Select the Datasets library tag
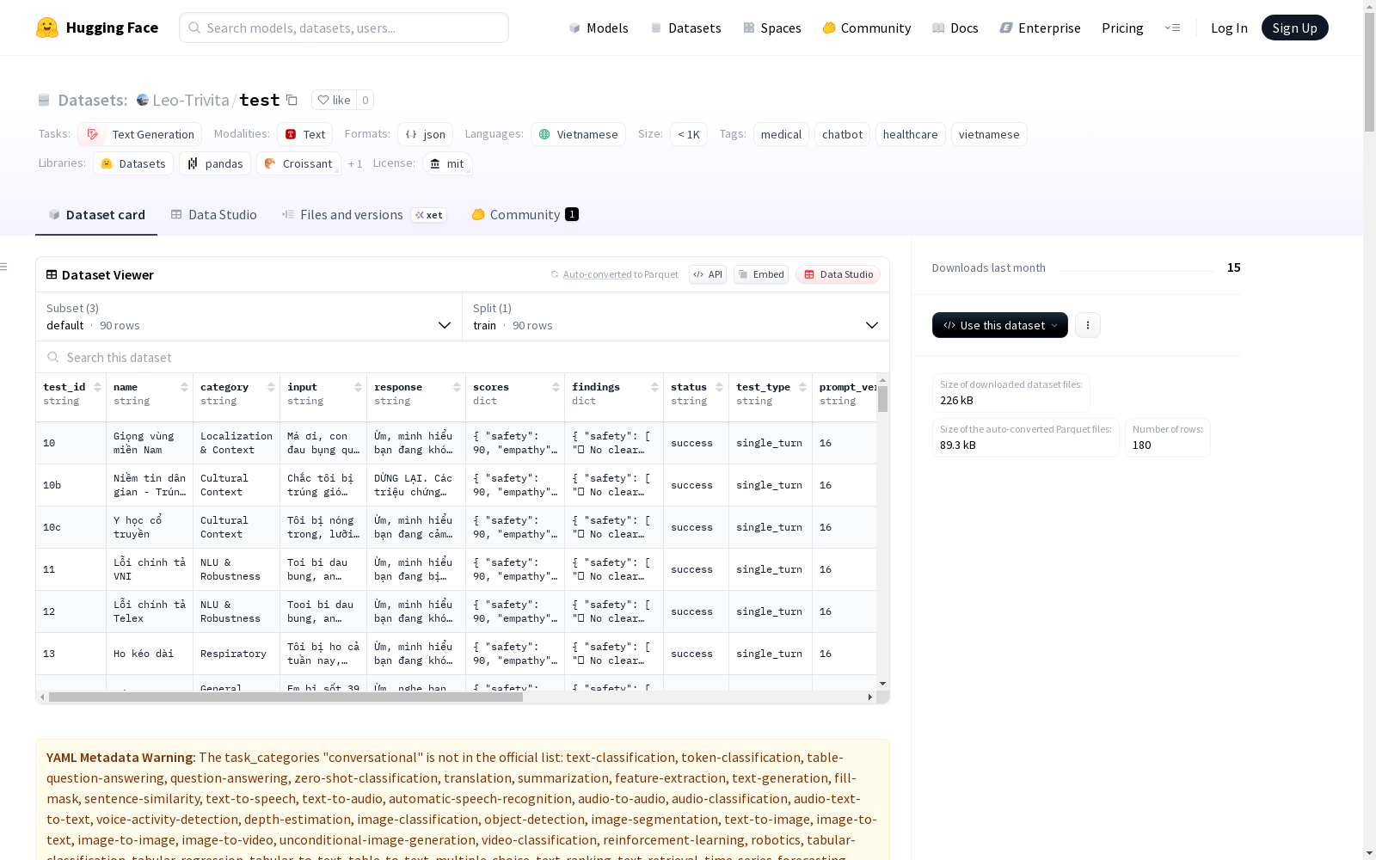Screen dimensions: 1376x860 click(133, 163)
